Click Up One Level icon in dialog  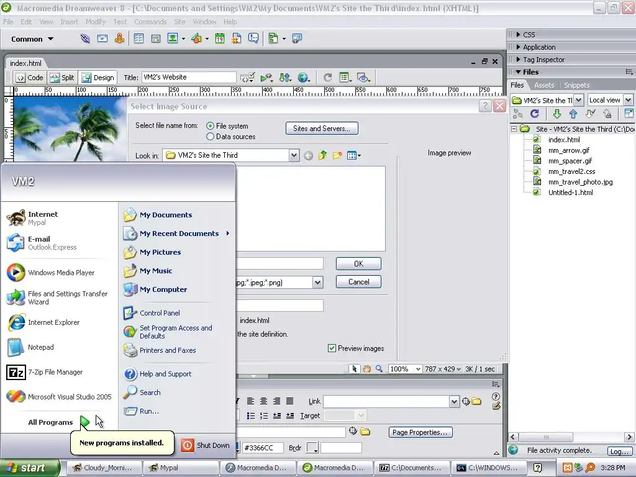click(x=322, y=155)
